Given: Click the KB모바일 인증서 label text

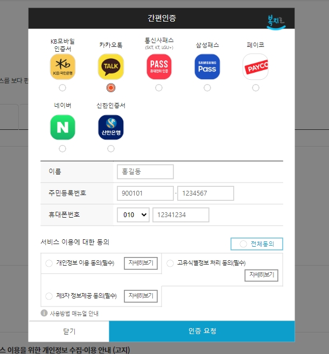Looking at the screenshot, I should pos(62,45).
